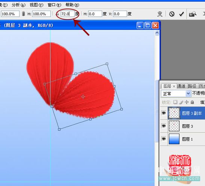Open the 帮助(H) menu

72,5
